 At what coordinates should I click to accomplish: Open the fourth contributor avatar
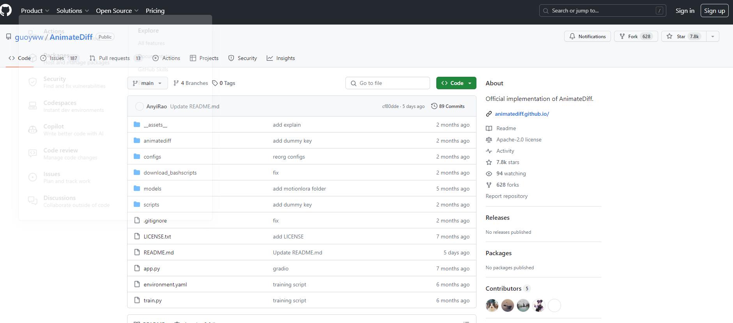tap(539, 305)
